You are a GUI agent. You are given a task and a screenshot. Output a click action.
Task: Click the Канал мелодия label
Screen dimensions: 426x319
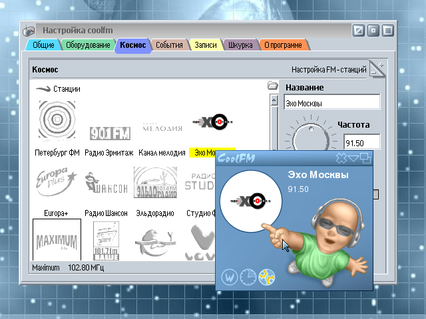coord(162,153)
